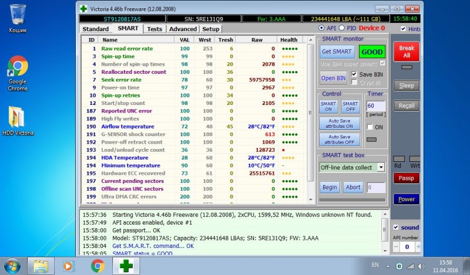This screenshot has height=275, width=470.
Task: Expand the Off-line data collect dropdown
Action: [x=381, y=168]
